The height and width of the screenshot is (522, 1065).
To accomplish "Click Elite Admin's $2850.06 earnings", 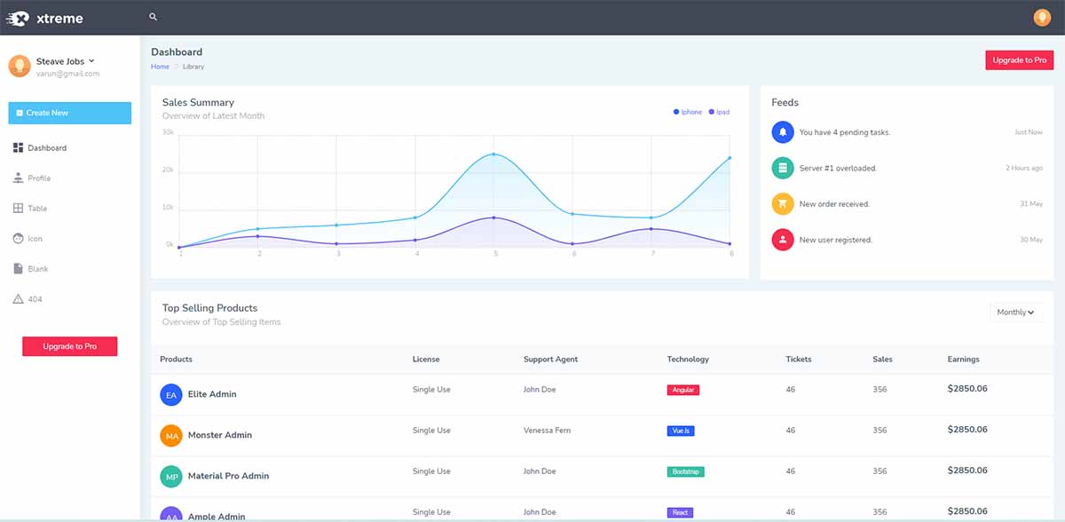I will tap(967, 389).
